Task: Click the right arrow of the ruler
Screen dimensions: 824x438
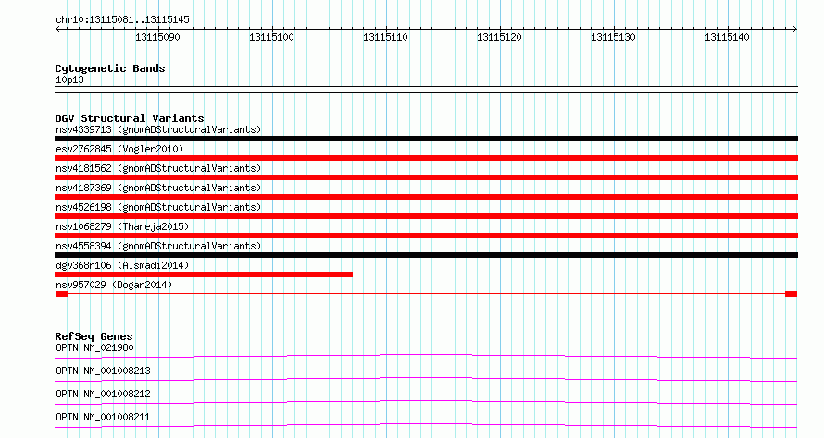Action: 795,30
